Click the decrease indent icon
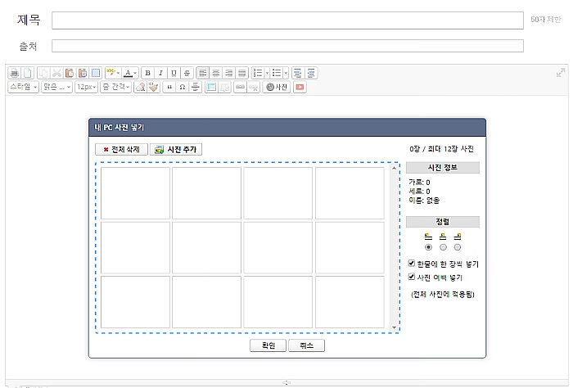This screenshot has height=388, width=573. pos(297,73)
